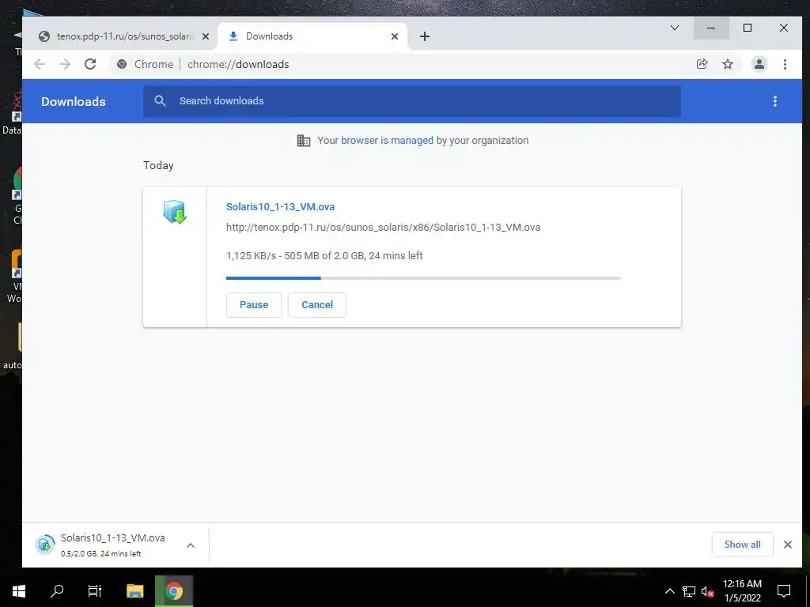This screenshot has width=810, height=607.
Task: Go forward with the forward arrow
Action: [65, 64]
